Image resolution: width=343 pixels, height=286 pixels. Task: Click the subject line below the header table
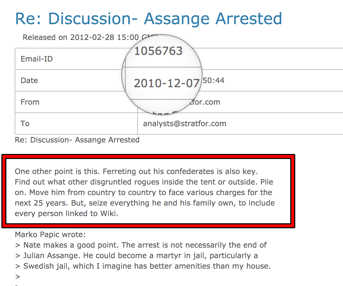coord(77,140)
